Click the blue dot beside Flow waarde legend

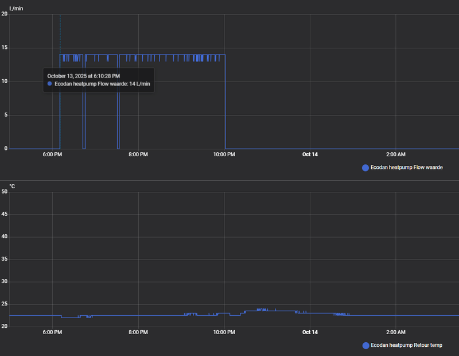tap(365, 168)
